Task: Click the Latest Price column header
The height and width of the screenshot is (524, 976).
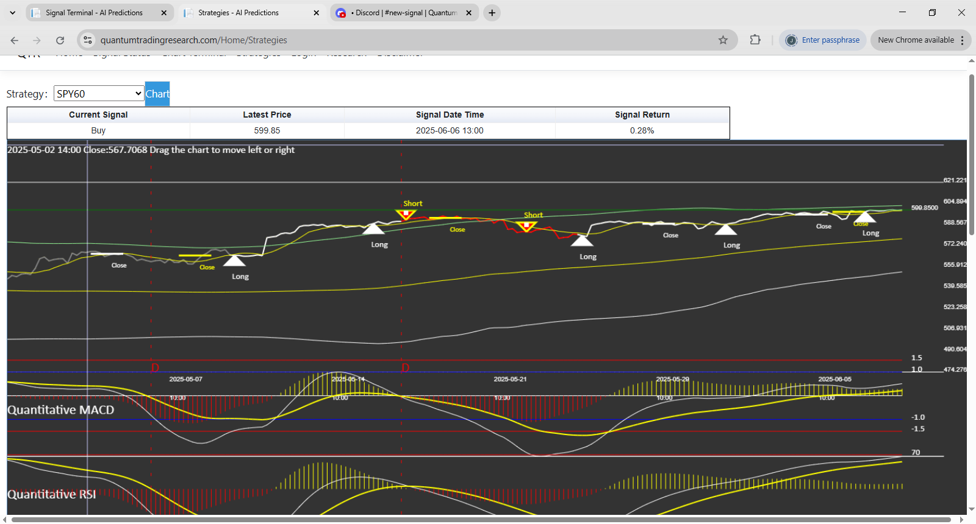Action: 267,115
